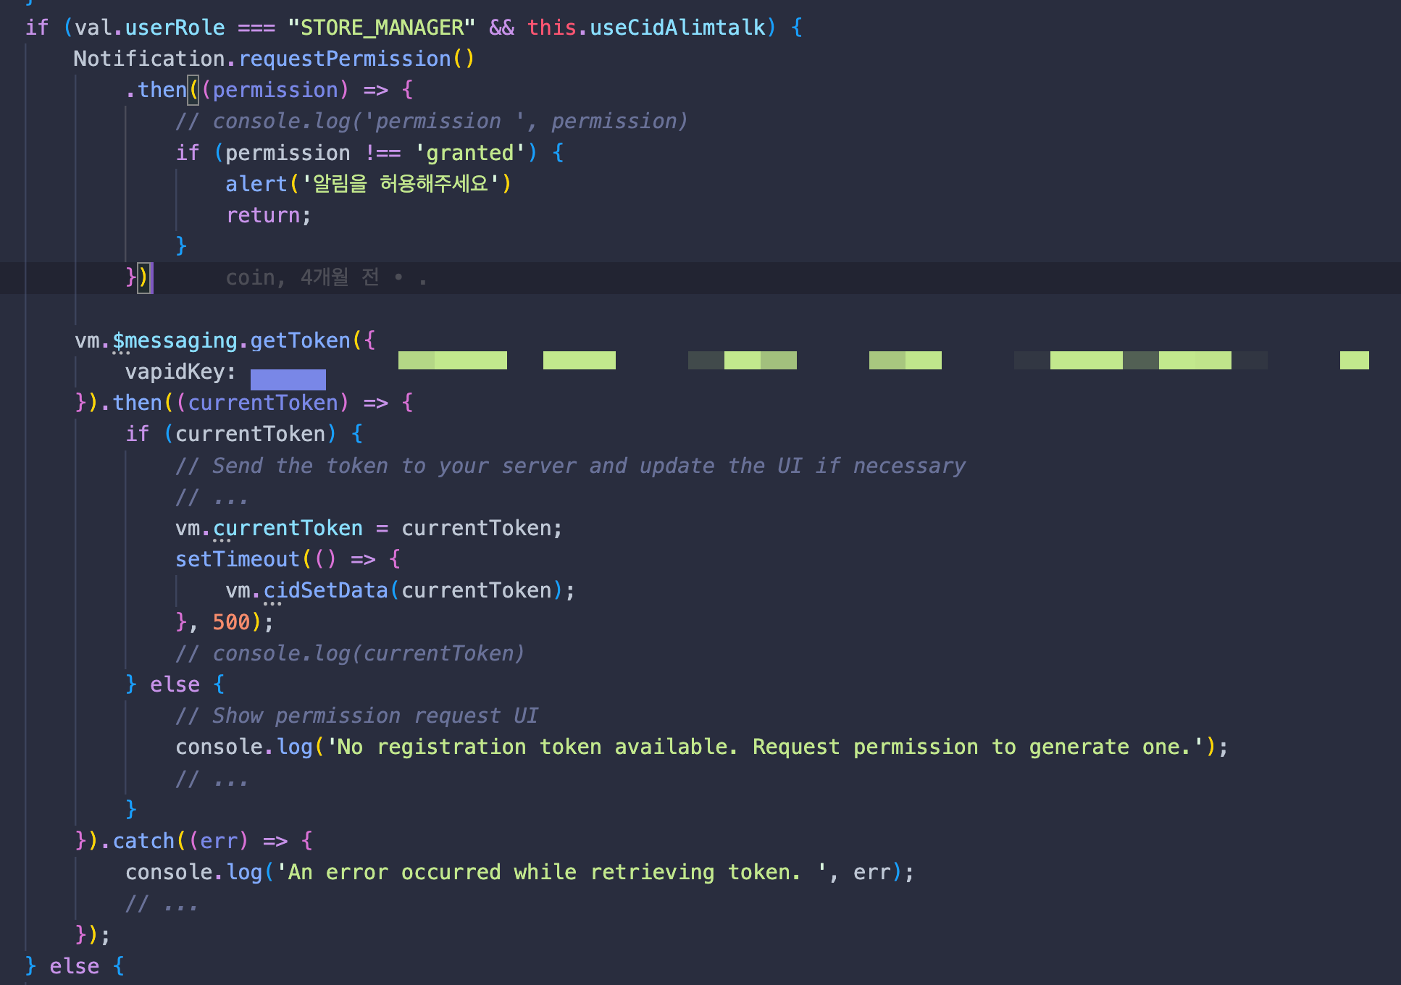Click the return statement keyword
The width and height of the screenshot is (1401, 985).
(x=264, y=215)
